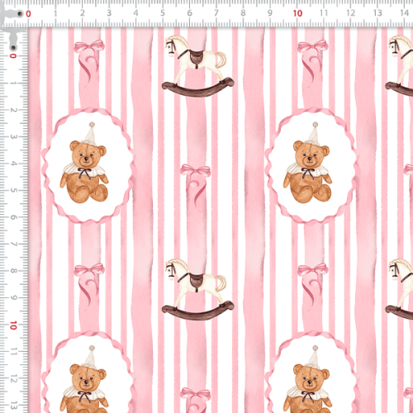
Task: Click number 2 on the horizontal ruler
Action: (x=83, y=13)
